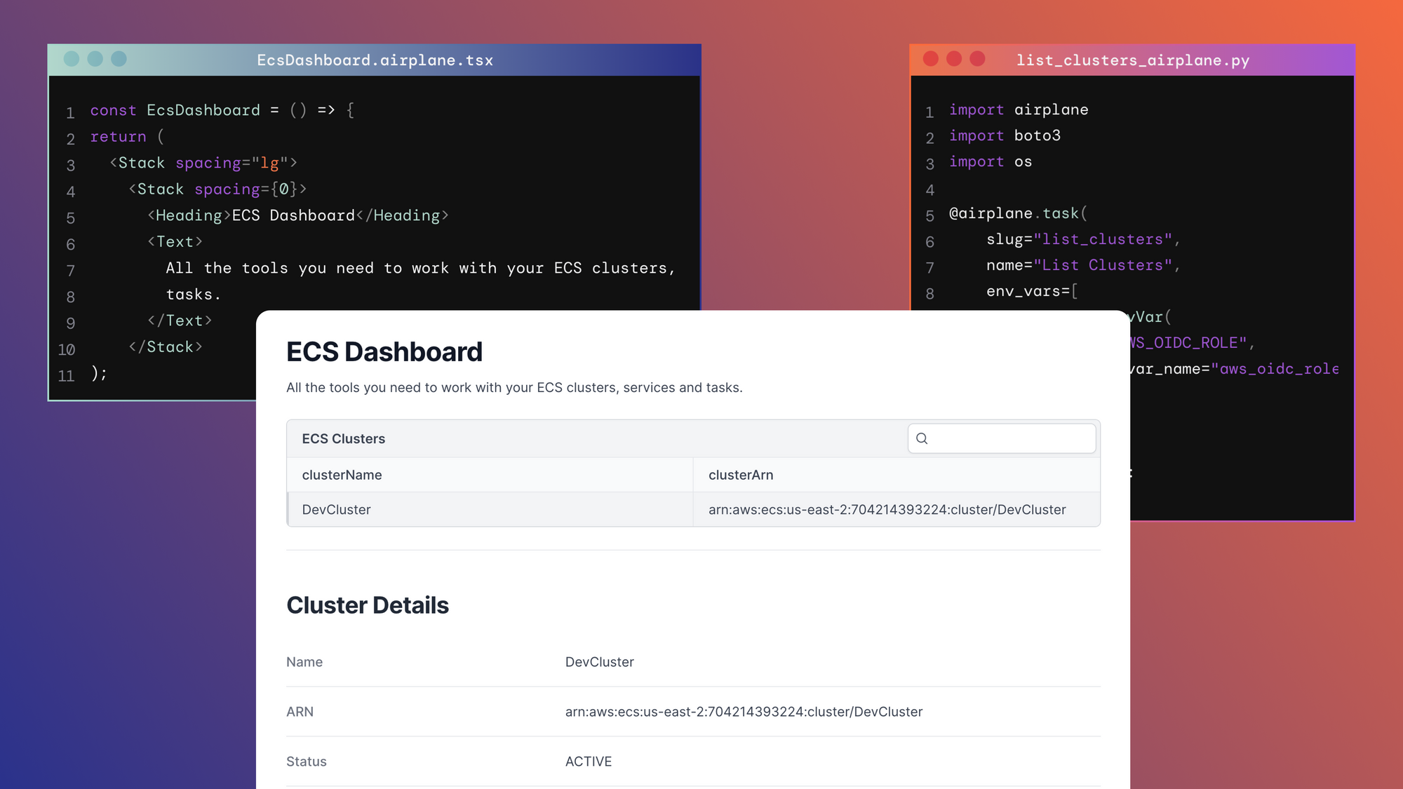Select the DevCluster row in clusters table
Image resolution: width=1403 pixels, height=789 pixels.
coord(693,509)
